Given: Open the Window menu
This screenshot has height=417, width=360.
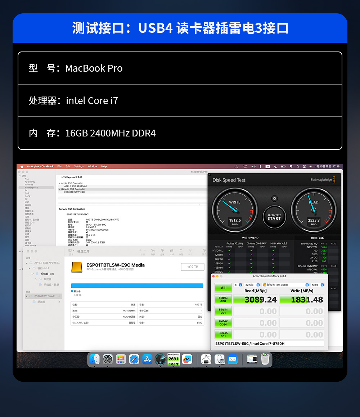Looking at the screenshot, I should (x=93, y=166).
